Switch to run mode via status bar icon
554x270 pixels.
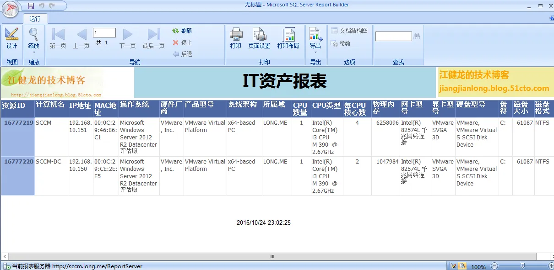tap(462, 266)
